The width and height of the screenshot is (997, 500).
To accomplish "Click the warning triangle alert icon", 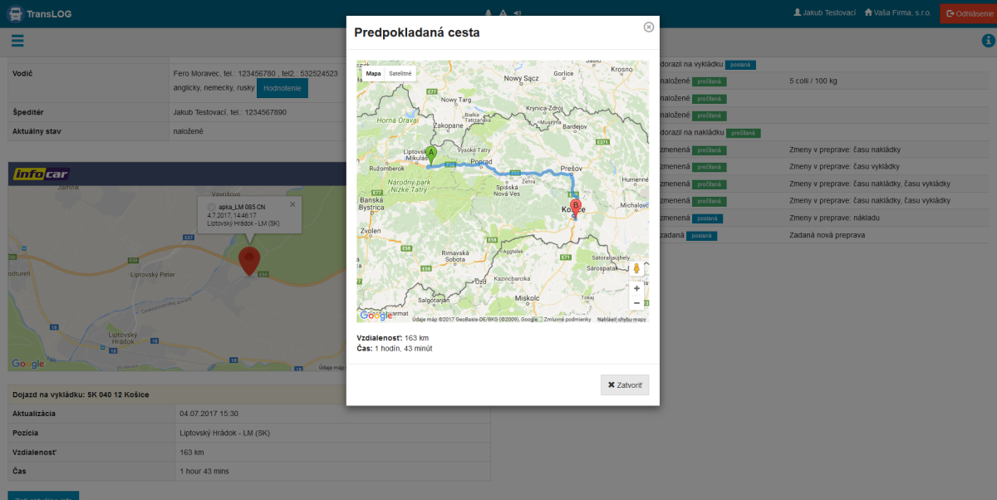I will pyautogui.click(x=503, y=13).
